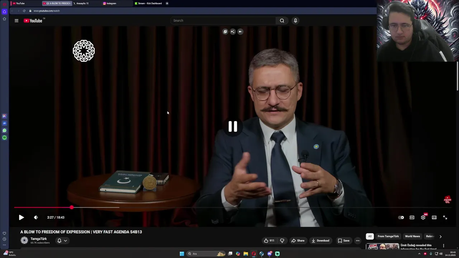The image size is (459, 258).
Task: Switch to theater mode
Action: [x=434, y=218]
